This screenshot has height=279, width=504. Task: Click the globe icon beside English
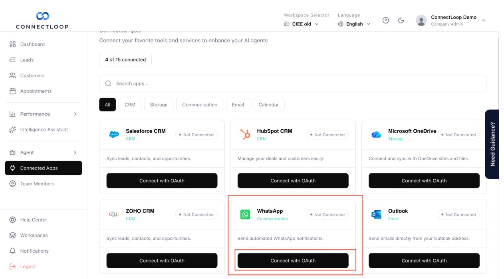[341, 24]
